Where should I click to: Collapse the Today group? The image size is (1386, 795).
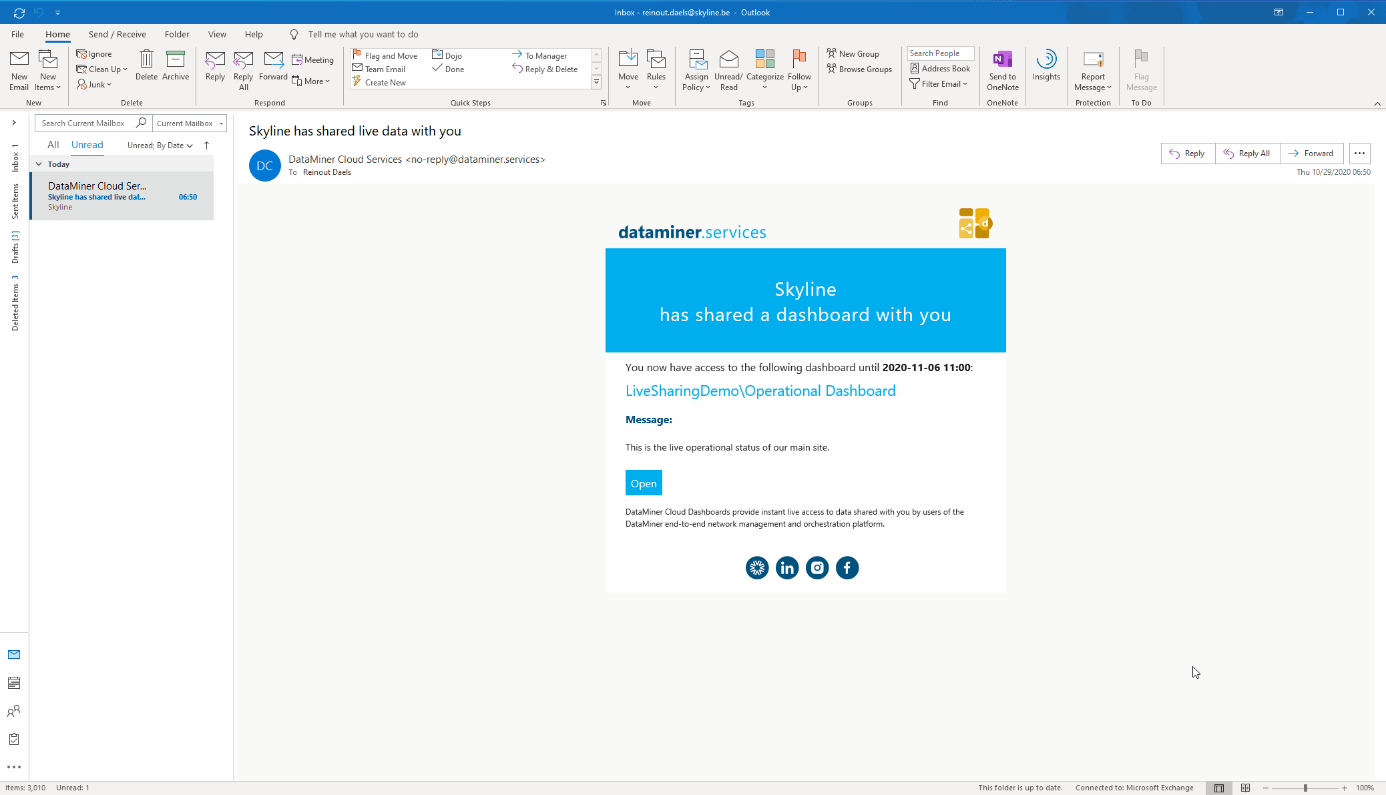pos(39,164)
